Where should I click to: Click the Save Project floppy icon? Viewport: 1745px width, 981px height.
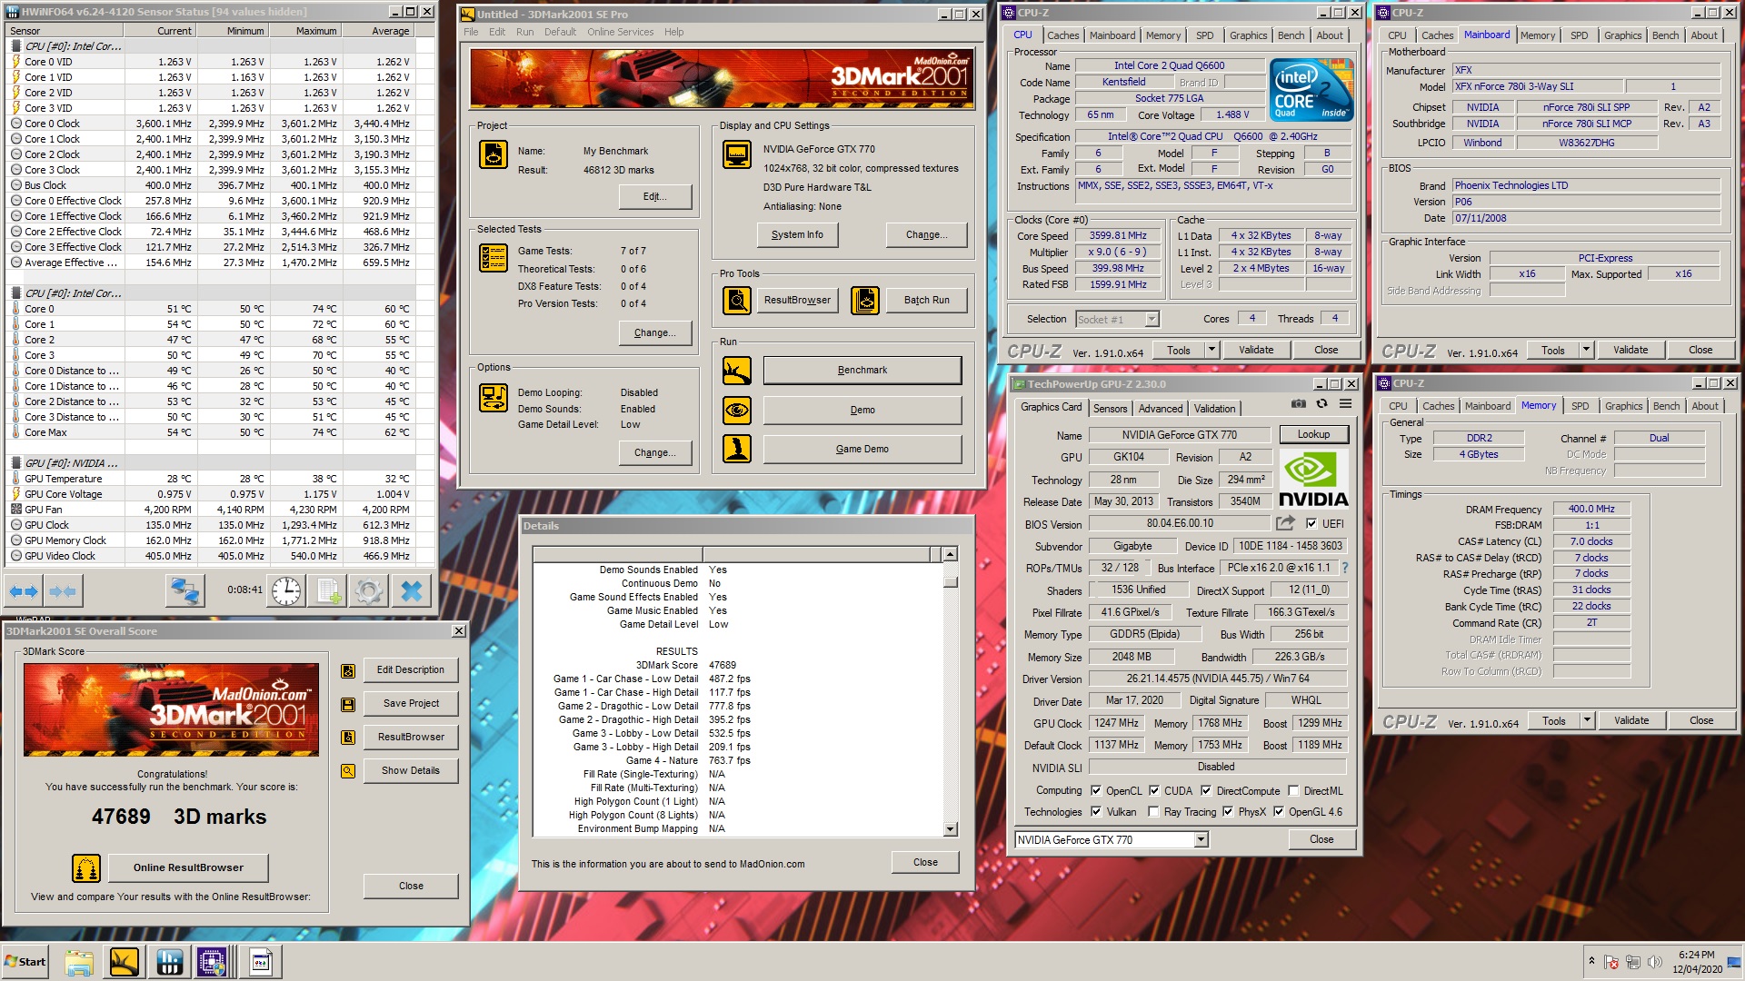[348, 705]
